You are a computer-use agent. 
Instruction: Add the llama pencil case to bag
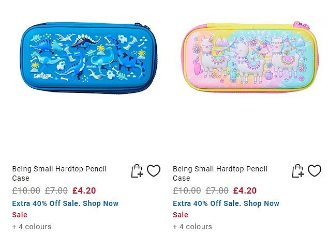click(x=297, y=171)
